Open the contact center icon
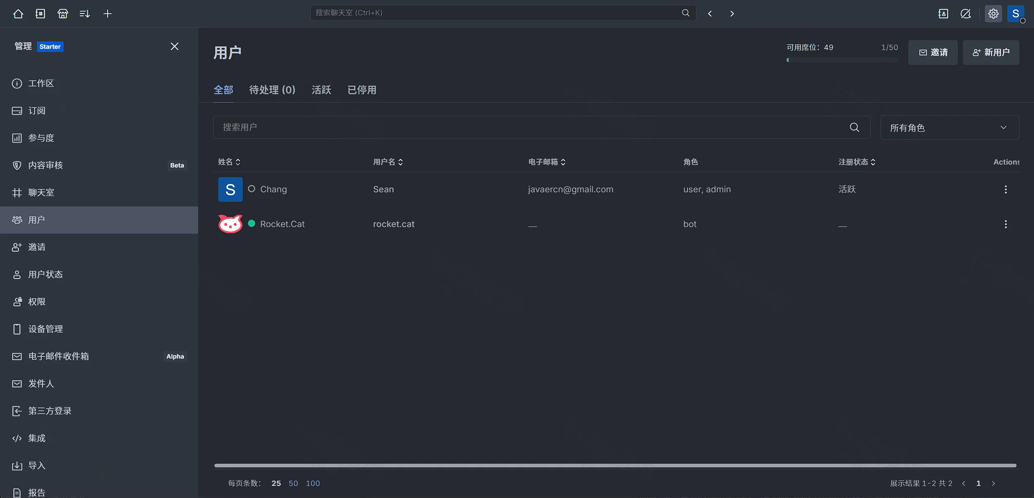Image resolution: width=1034 pixels, height=498 pixels. [943, 14]
